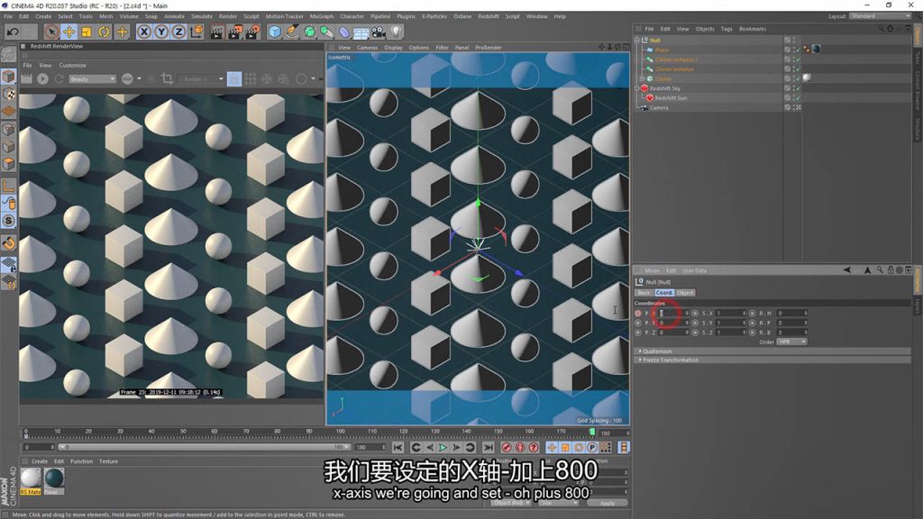
Task: Select the RS Material sphere swatch
Action: tap(31, 479)
